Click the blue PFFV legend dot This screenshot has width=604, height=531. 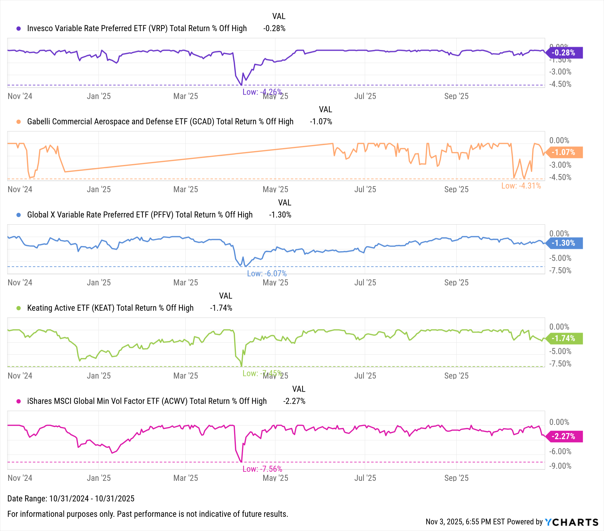(19, 215)
